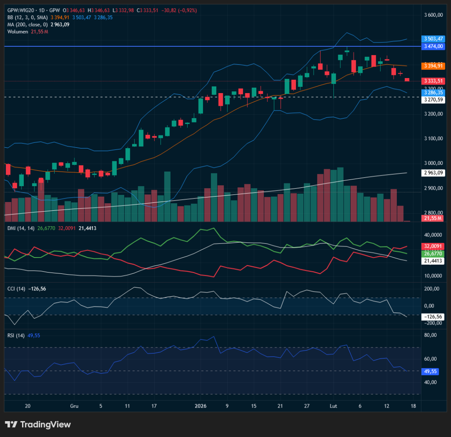This screenshot has height=437, width=451.
Task: Click the red 21,55 M volume axis tag
Action: pyautogui.click(x=433, y=218)
